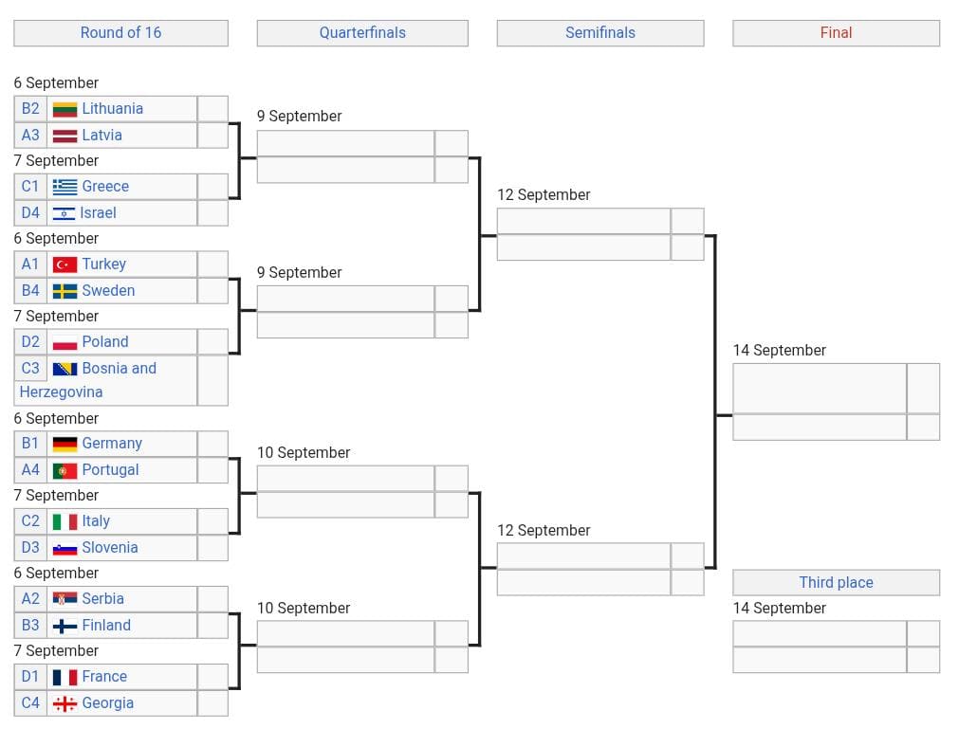Click the Germany flag icon
This screenshot has width=959, height=729.
coord(65,444)
